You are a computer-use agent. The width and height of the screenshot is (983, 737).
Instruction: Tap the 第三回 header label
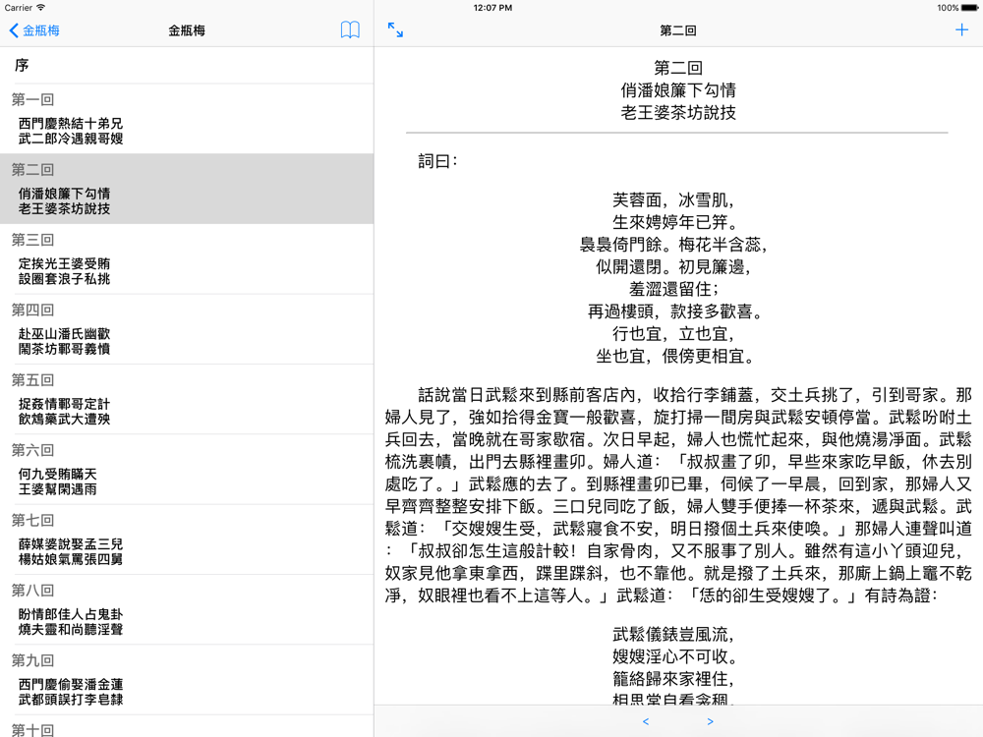[32, 240]
